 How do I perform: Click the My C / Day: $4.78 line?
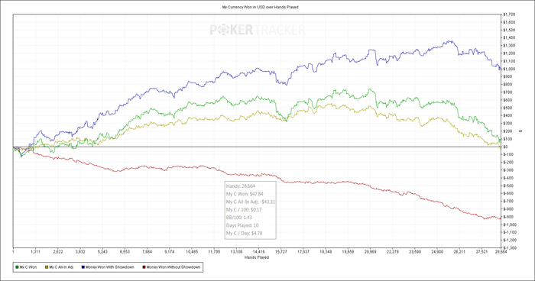tap(244, 233)
